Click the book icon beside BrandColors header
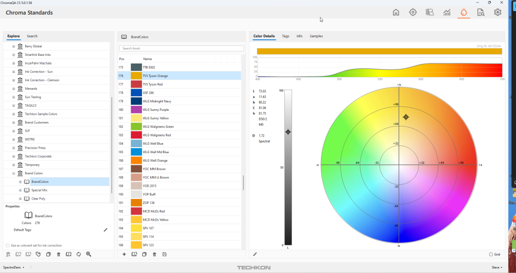 [x=124, y=37]
